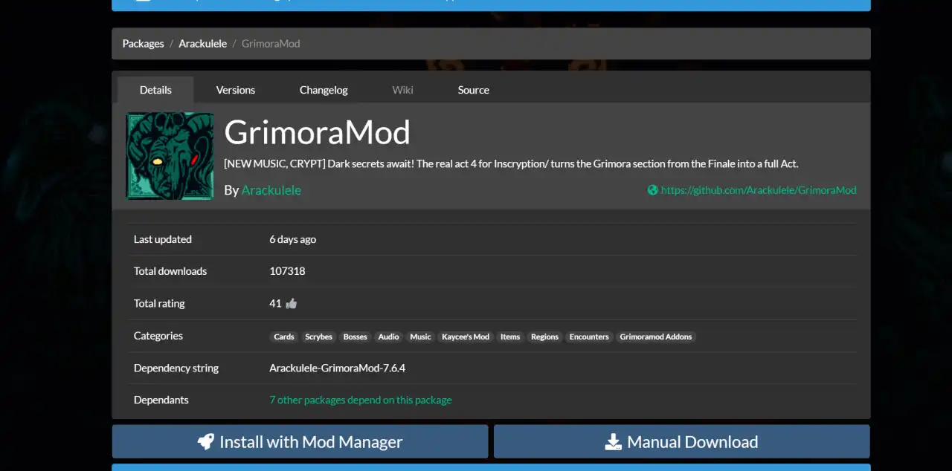
Task: Select the Cards category tag
Action: point(284,337)
